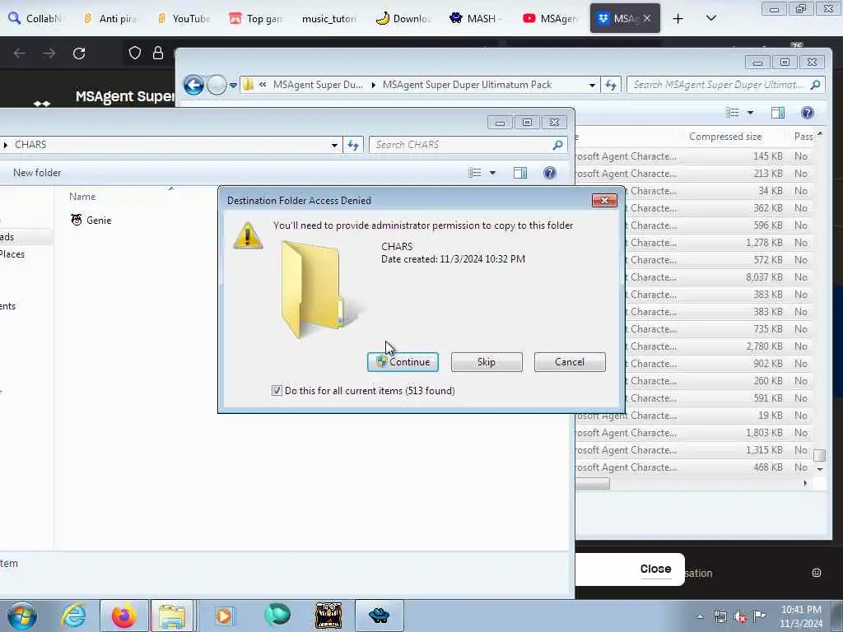Click the padlock site info icon

click(x=157, y=53)
